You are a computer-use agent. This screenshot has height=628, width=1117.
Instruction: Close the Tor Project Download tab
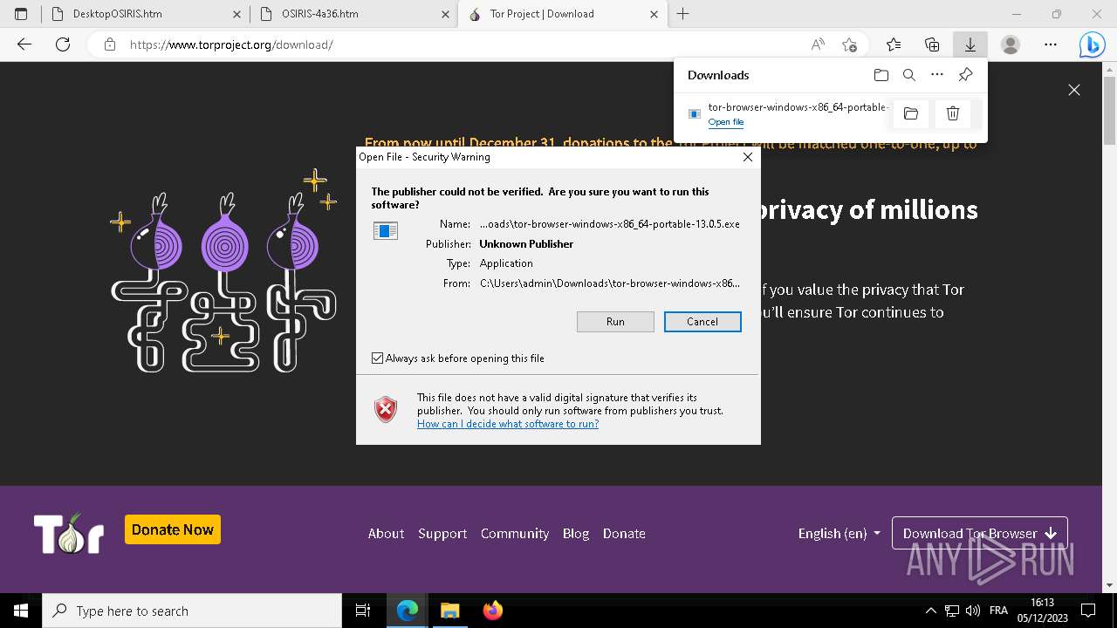[x=654, y=14]
